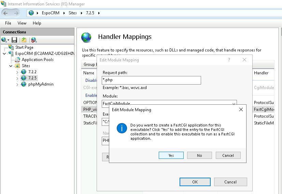Click the Create New Connection toolbar icon
Image resolution: width=282 pixels, height=194 pixels.
pyautogui.click(x=4, y=40)
